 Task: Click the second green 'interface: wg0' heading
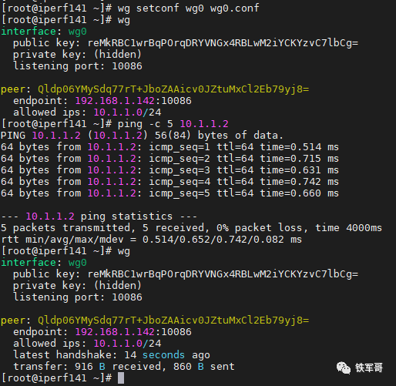[x=44, y=263]
